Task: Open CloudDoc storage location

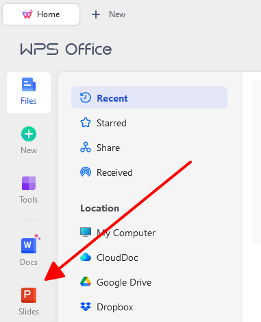Action: tap(149, 257)
